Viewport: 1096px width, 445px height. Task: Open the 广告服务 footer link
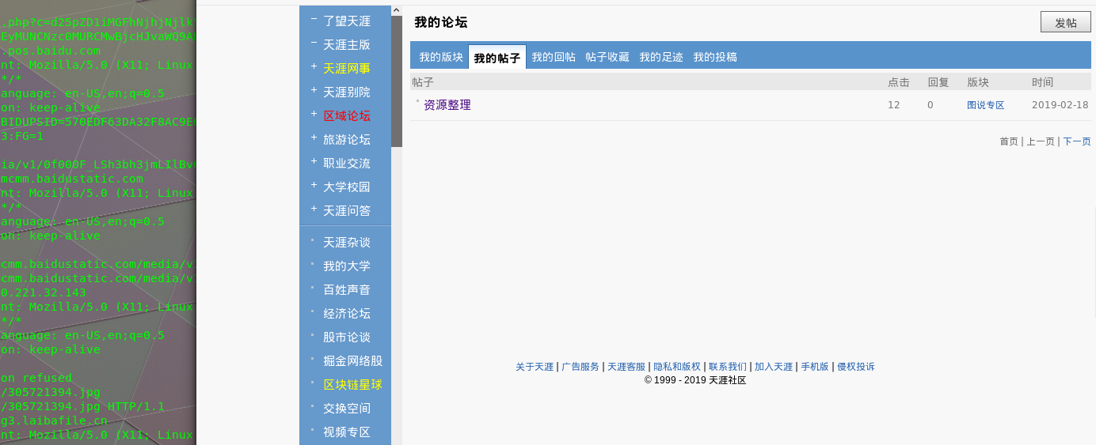coord(580,367)
